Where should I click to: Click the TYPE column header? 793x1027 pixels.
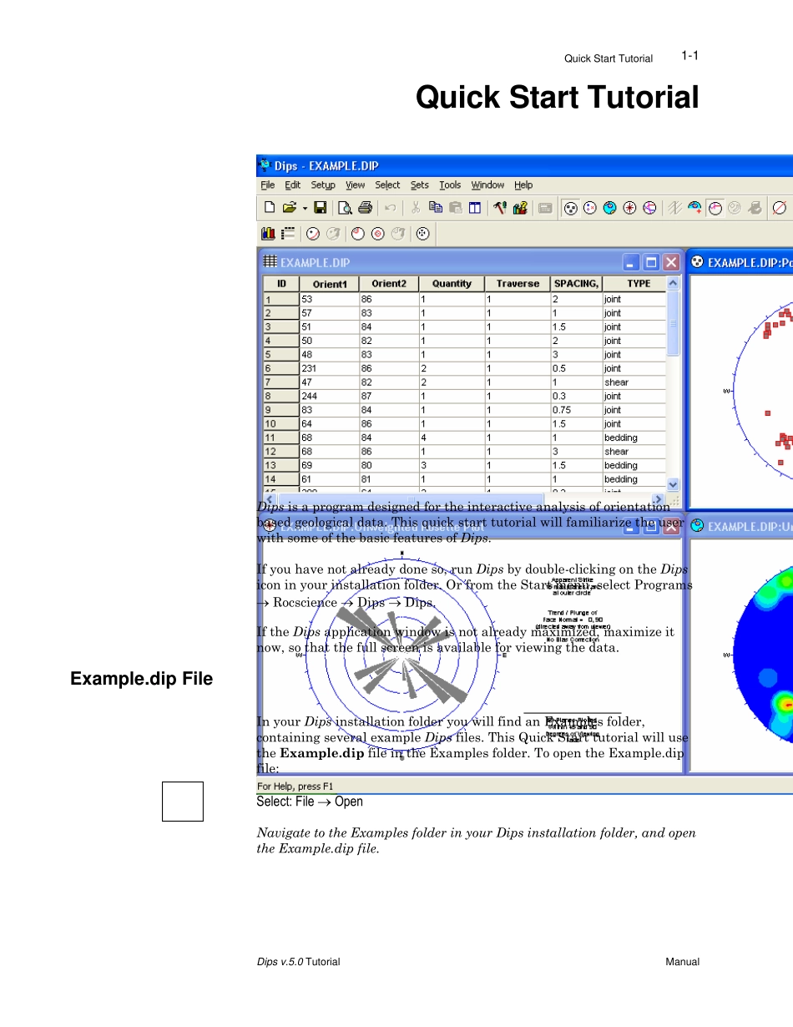click(638, 284)
